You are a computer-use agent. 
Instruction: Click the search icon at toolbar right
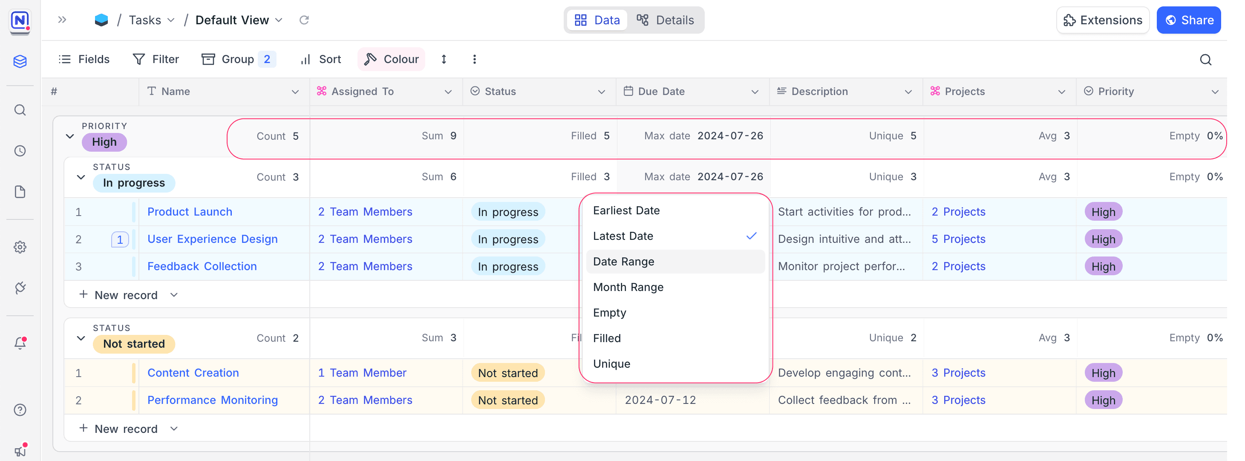1205,60
